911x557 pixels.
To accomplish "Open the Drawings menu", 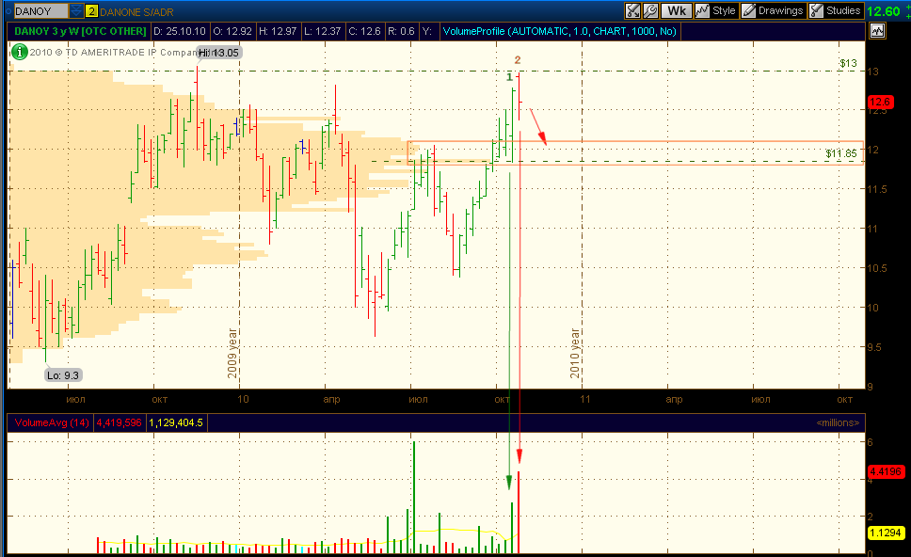I will pos(774,10).
